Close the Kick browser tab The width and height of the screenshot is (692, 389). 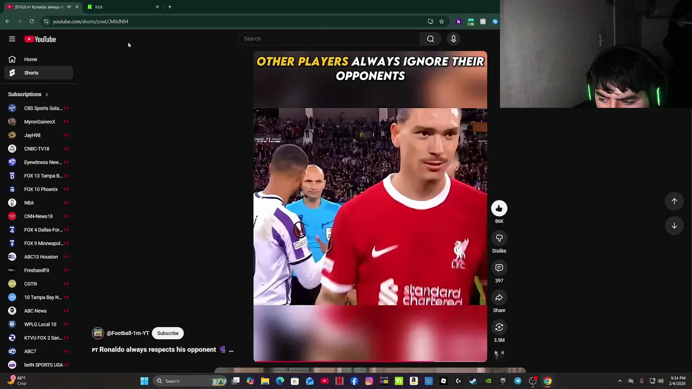[157, 7]
